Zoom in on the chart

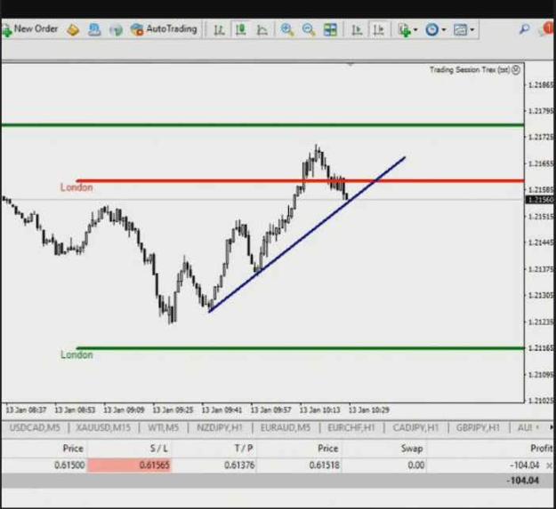(286, 29)
